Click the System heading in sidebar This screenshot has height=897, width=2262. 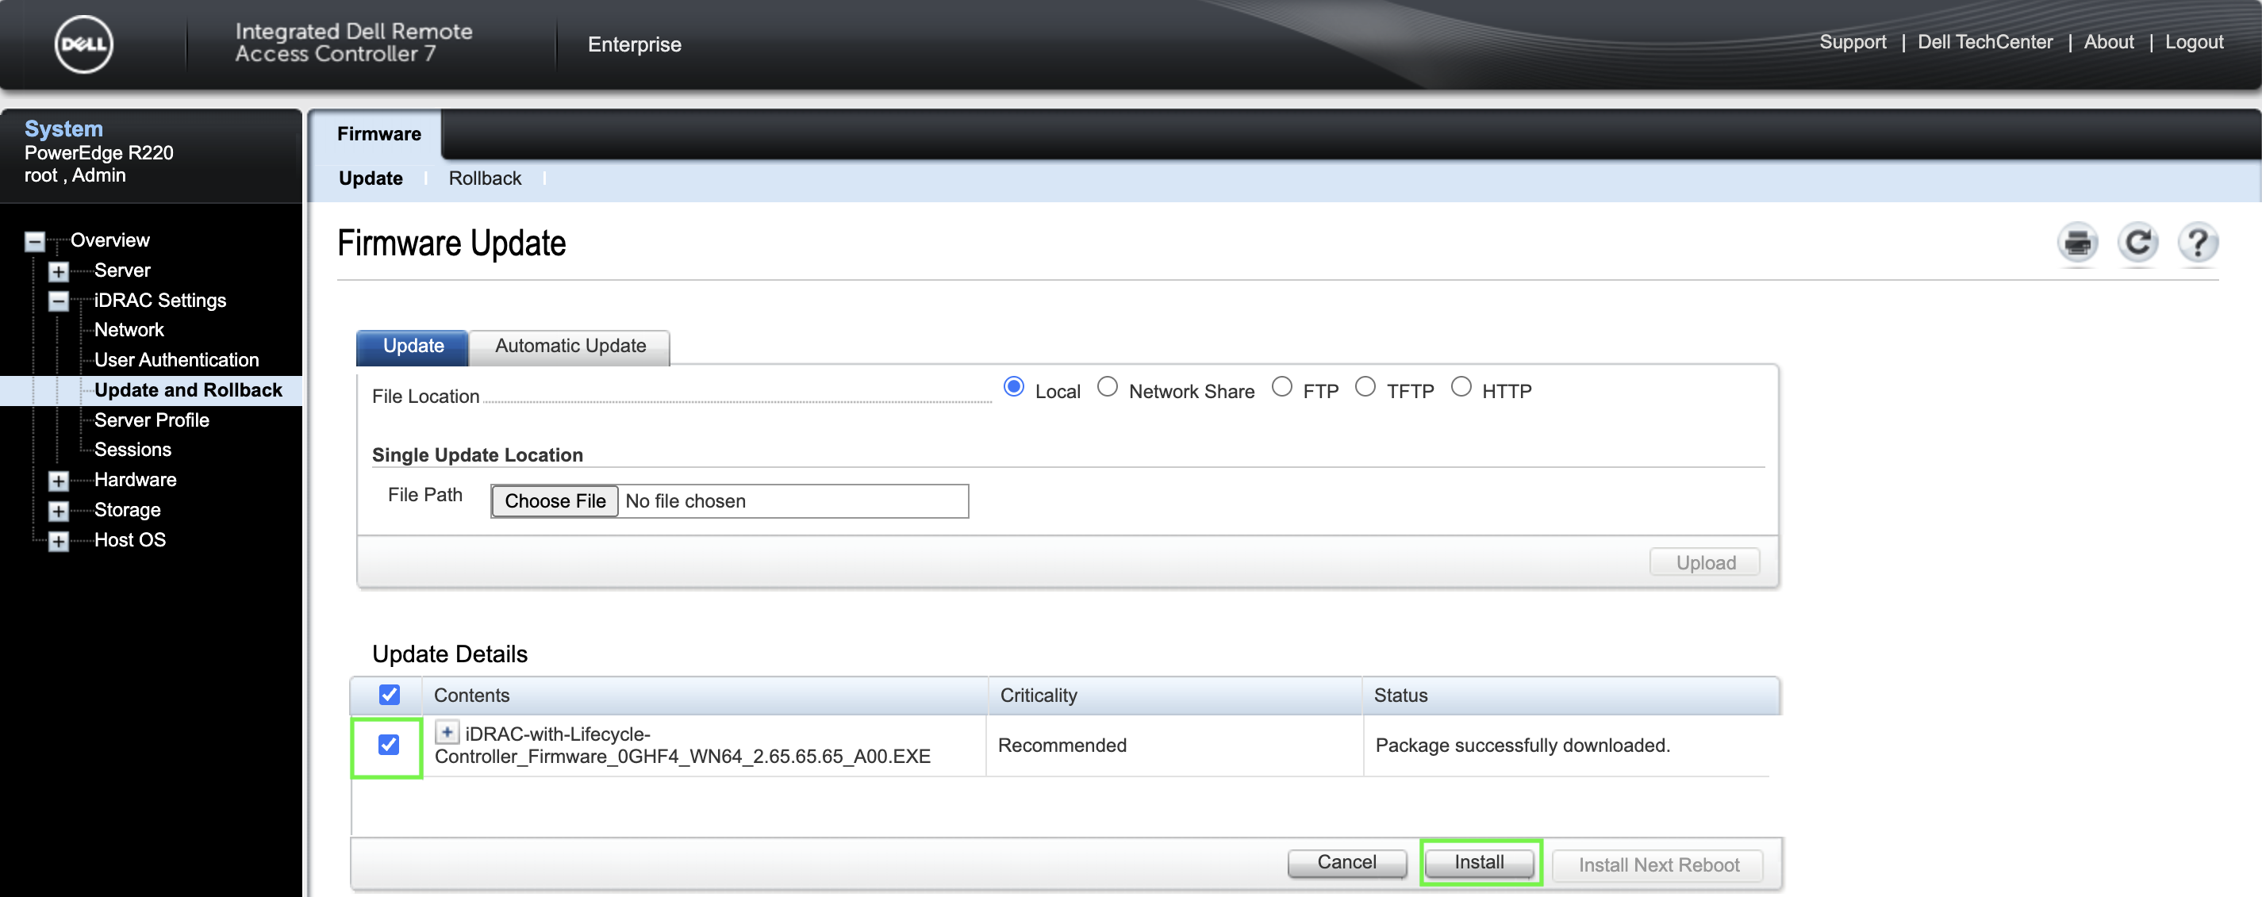coord(63,129)
